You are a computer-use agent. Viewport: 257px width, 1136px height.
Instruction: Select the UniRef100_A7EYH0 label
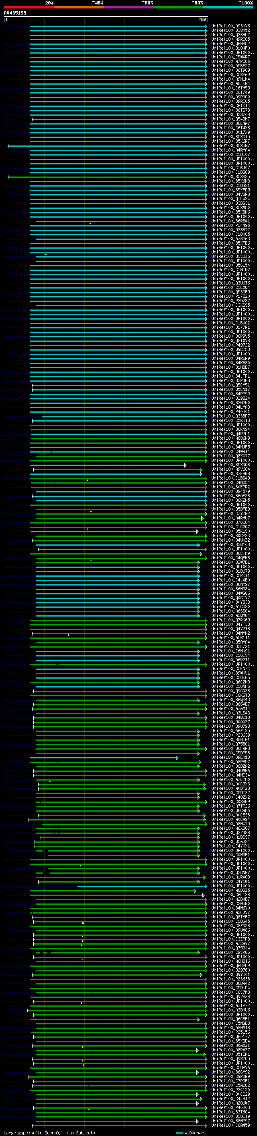click(230, 779)
